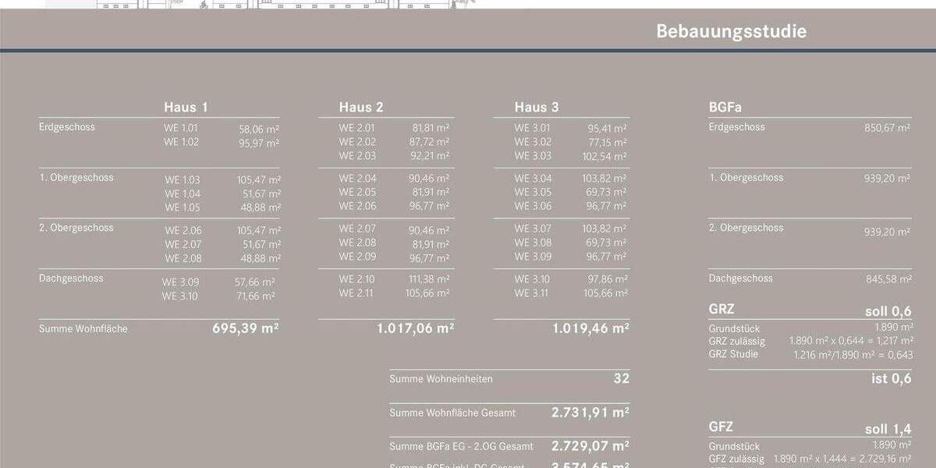
Task: Click the GRZ heading
Action: (x=721, y=309)
